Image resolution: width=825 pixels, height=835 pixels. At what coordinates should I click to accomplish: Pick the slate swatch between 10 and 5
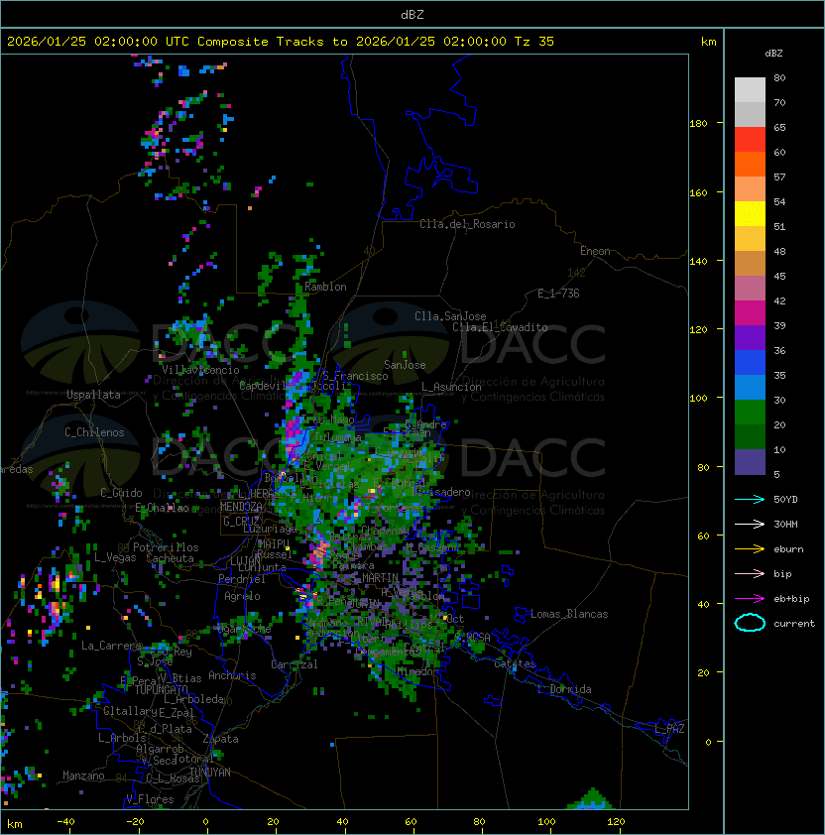[750, 462]
